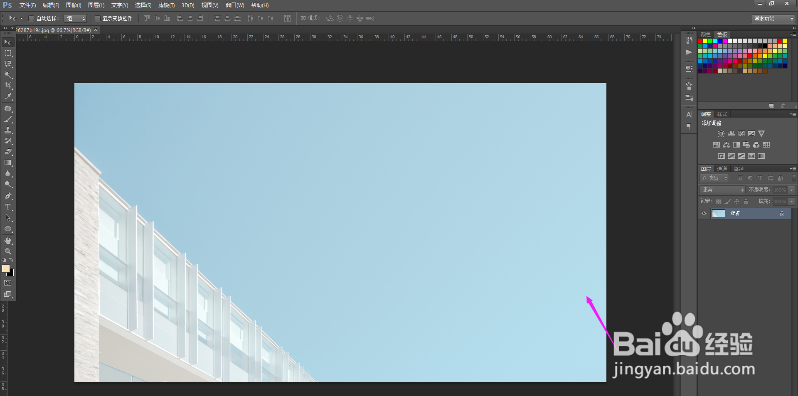Enable the Auto-Select checkbox
Image resolution: width=798 pixels, height=396 pixels.
coord(31,18)
